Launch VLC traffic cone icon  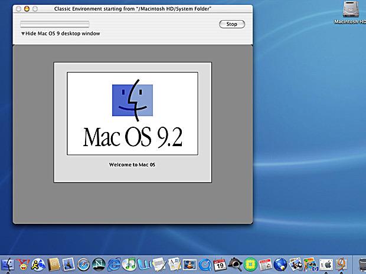pyautogui.click(x=189, y=265)
